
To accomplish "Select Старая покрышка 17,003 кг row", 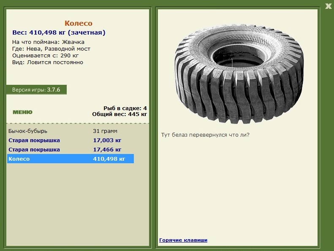I will tap(71, 140).
